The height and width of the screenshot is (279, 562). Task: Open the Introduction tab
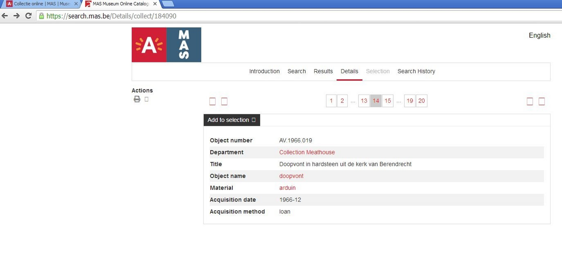coord(264,71)
